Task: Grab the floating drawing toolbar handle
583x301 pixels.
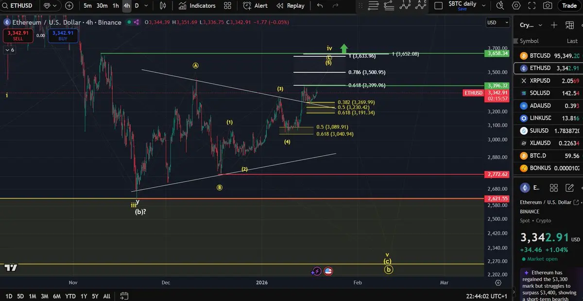Action: [360, 6]
